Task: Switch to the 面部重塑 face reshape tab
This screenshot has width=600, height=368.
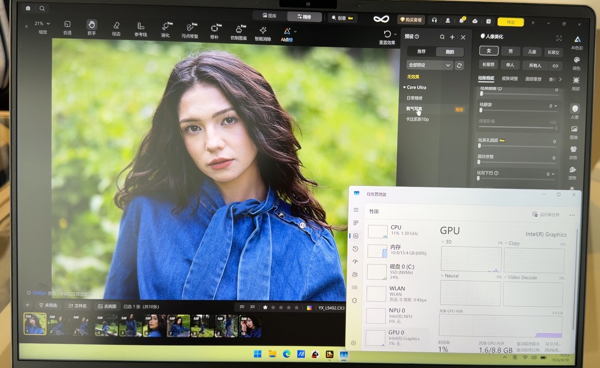Action: coord(533,79)
